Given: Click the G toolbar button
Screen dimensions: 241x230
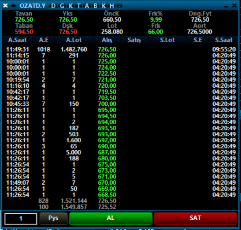Looking at the screenshot, I should (62, 6).
